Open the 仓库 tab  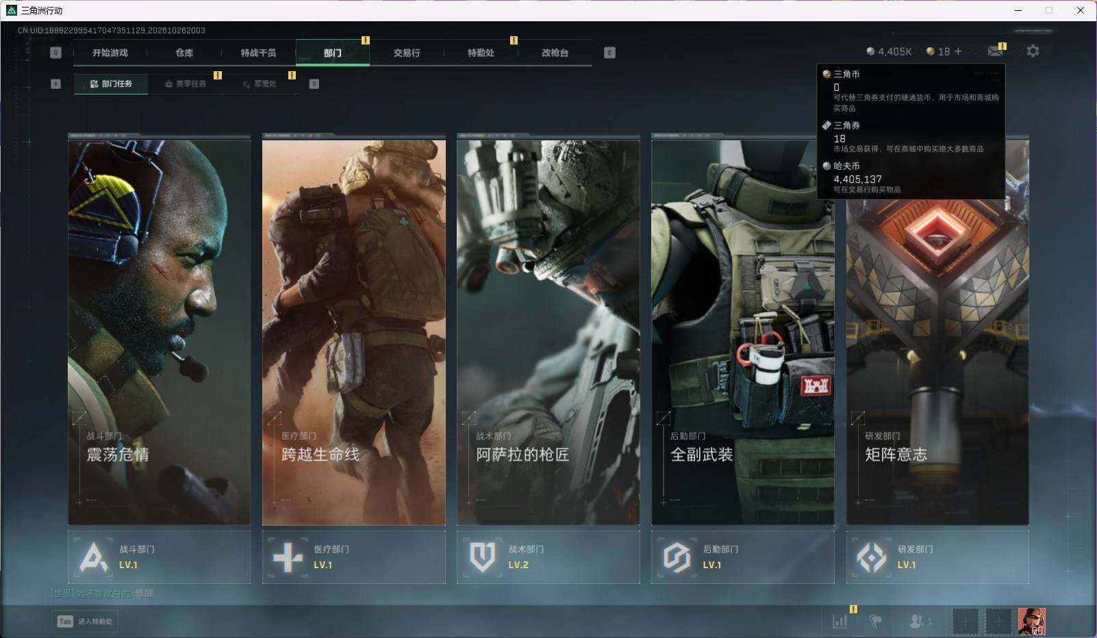pos(184,53)
